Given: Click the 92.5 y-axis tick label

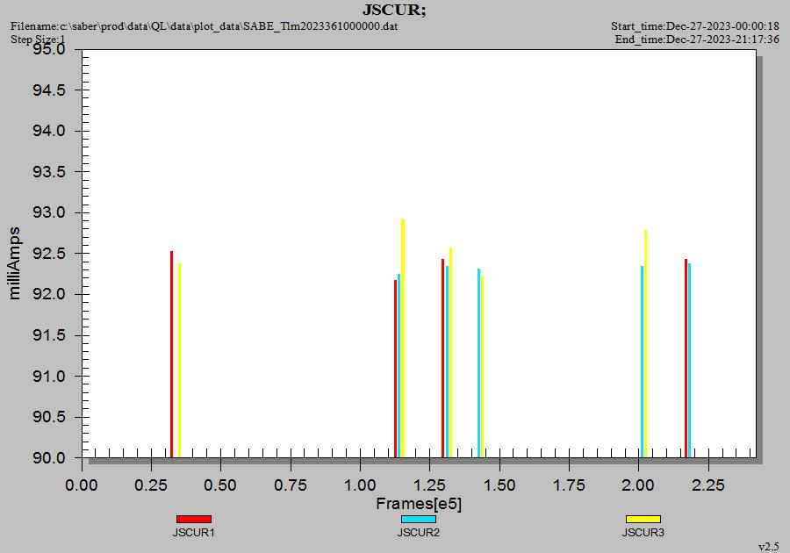Looking at the screenshot, I should click(x=49, y=254).
